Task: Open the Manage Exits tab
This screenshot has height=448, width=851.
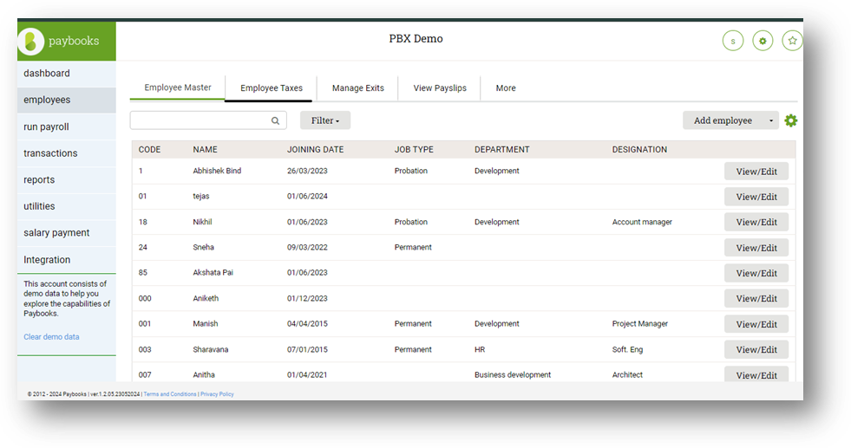Action: click(357, 88)
